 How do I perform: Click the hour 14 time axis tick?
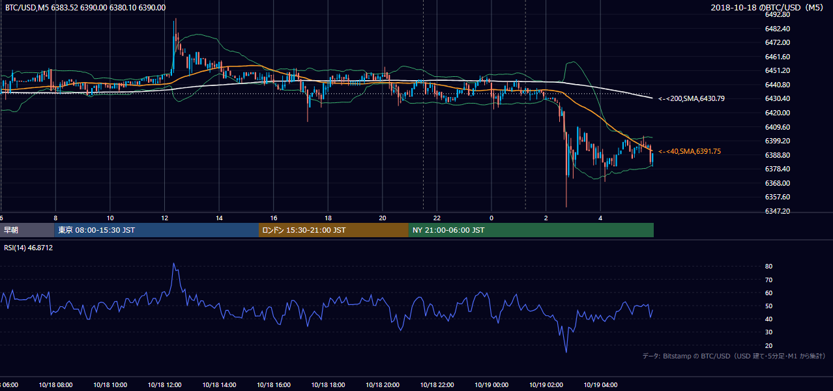tap(220, 218)
